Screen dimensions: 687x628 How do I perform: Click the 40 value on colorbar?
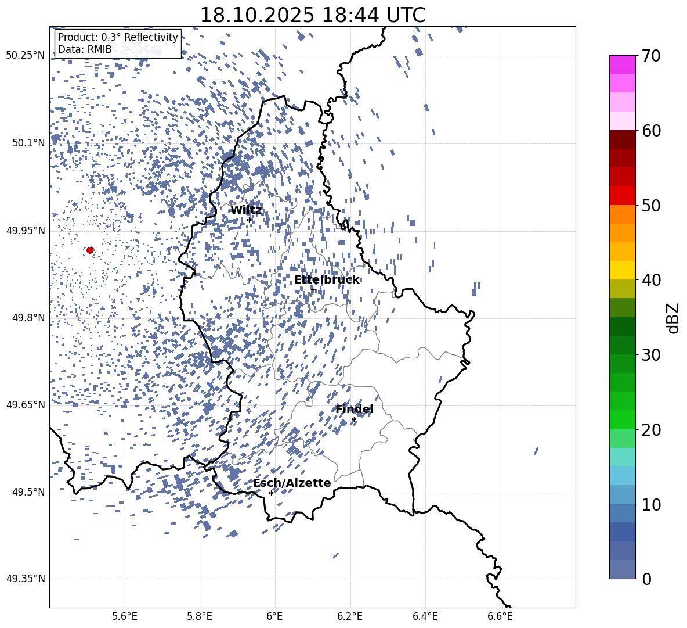tap(651, 280)
